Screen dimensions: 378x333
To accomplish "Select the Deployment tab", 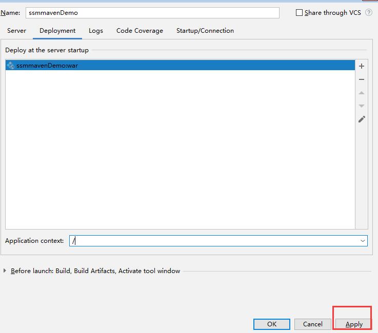I will (57, 31).
